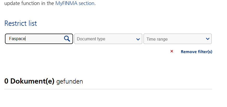Image resolution: width=227 pixels, height=107 pixels.
Task: Click the divider line below results count
Action: [108, 89]
